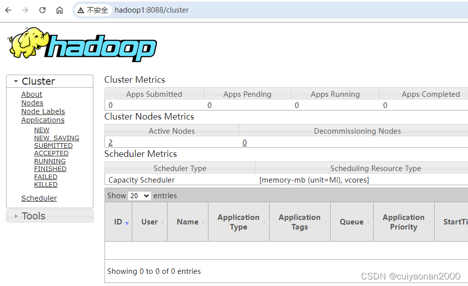
Task: Click the Apps Running header
Action: [x=335, y=94]
